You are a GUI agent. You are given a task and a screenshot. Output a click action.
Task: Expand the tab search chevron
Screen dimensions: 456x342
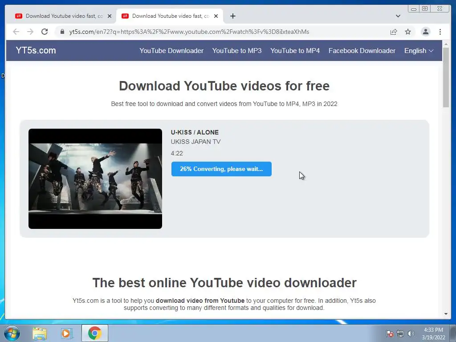[x=398, y=16]
